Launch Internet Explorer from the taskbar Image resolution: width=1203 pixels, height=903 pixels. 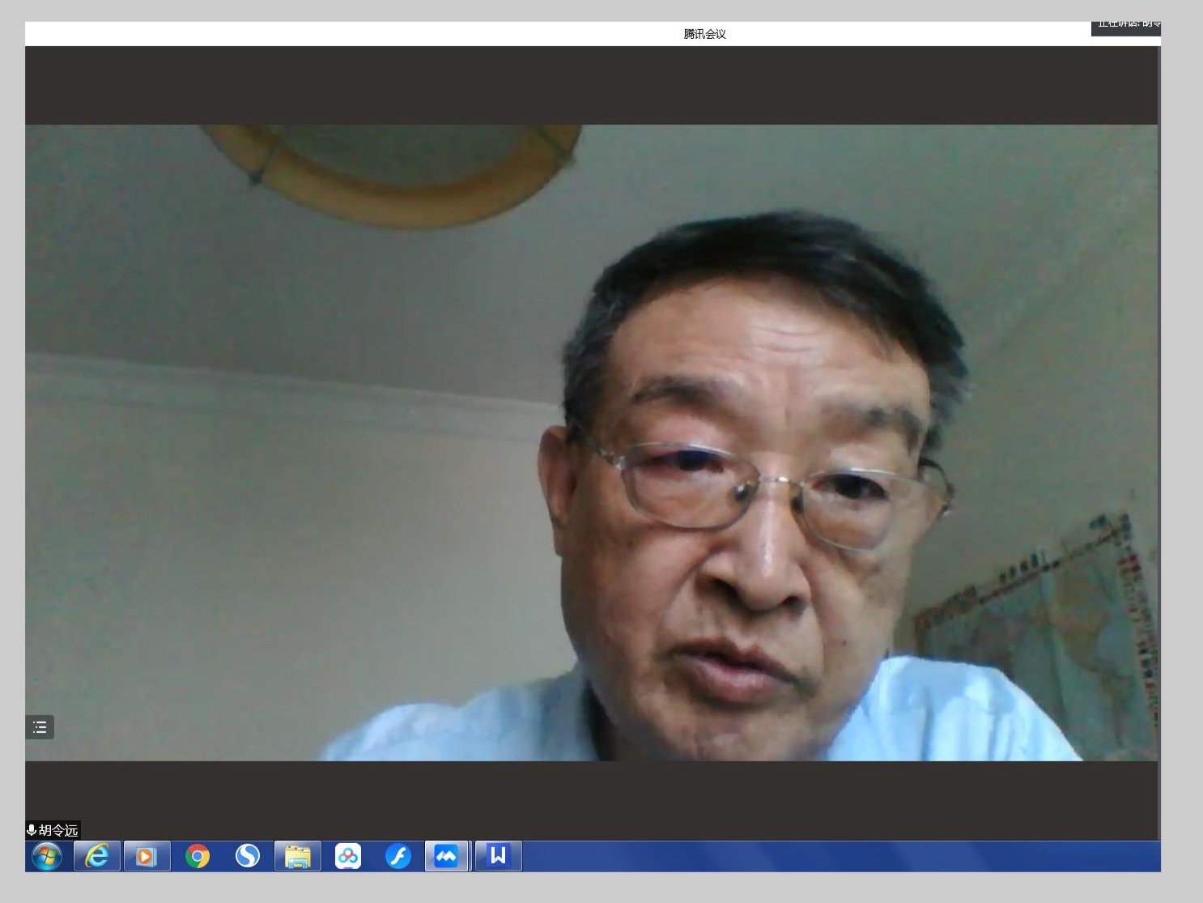tap(97, 856)
